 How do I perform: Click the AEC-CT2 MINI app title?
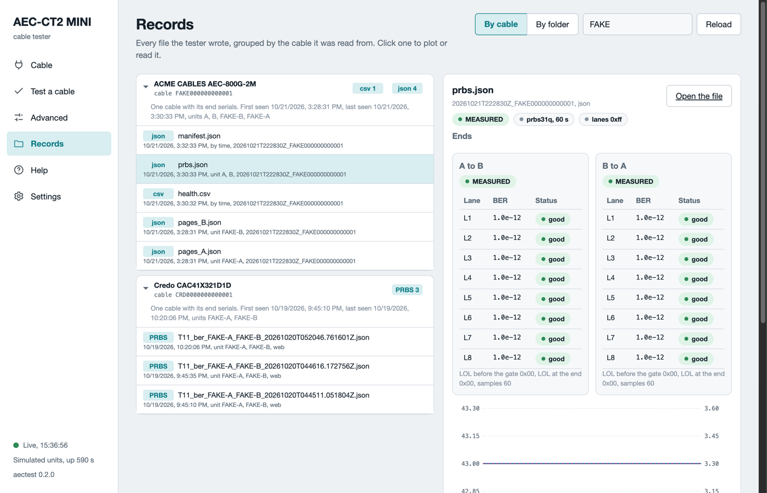[x=52, y=22]
